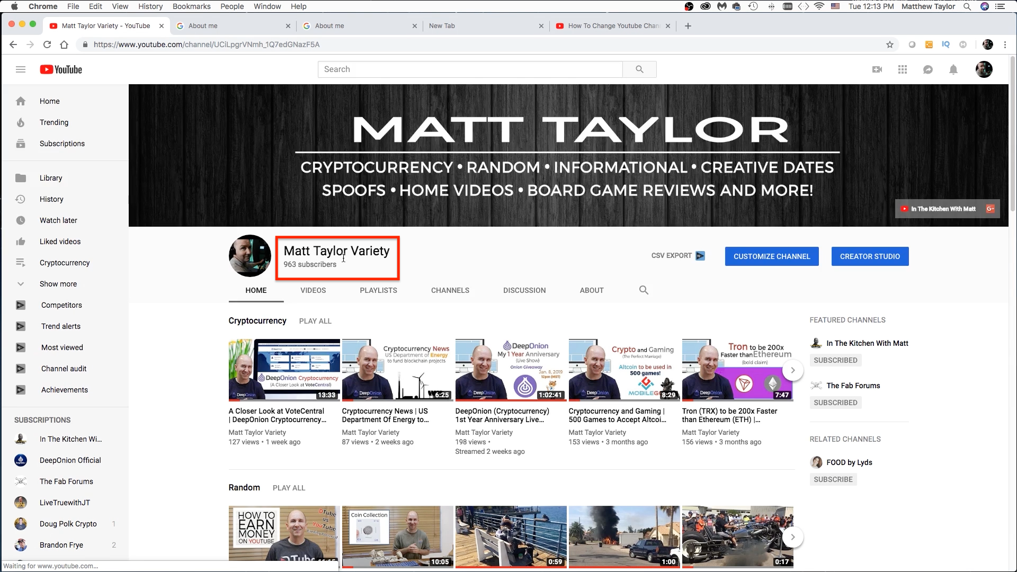The height and width of the screenshot is (572, 1017).
Task: Toggle subscription for The Fab Forums
Action: click(x=835, y=403)
